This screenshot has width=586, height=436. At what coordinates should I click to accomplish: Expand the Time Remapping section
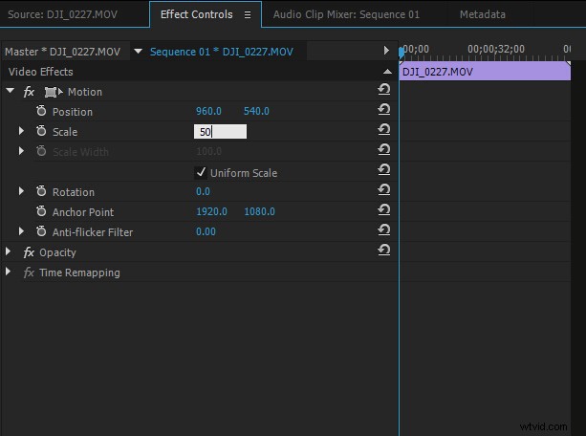(x=10, y=272)
